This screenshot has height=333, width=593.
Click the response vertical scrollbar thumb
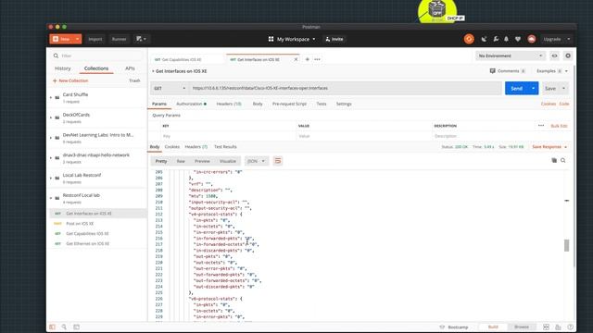[x=566, y=245]
